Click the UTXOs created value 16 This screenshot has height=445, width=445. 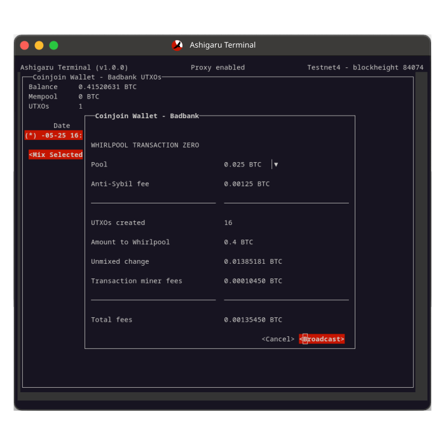pos(228,222)
